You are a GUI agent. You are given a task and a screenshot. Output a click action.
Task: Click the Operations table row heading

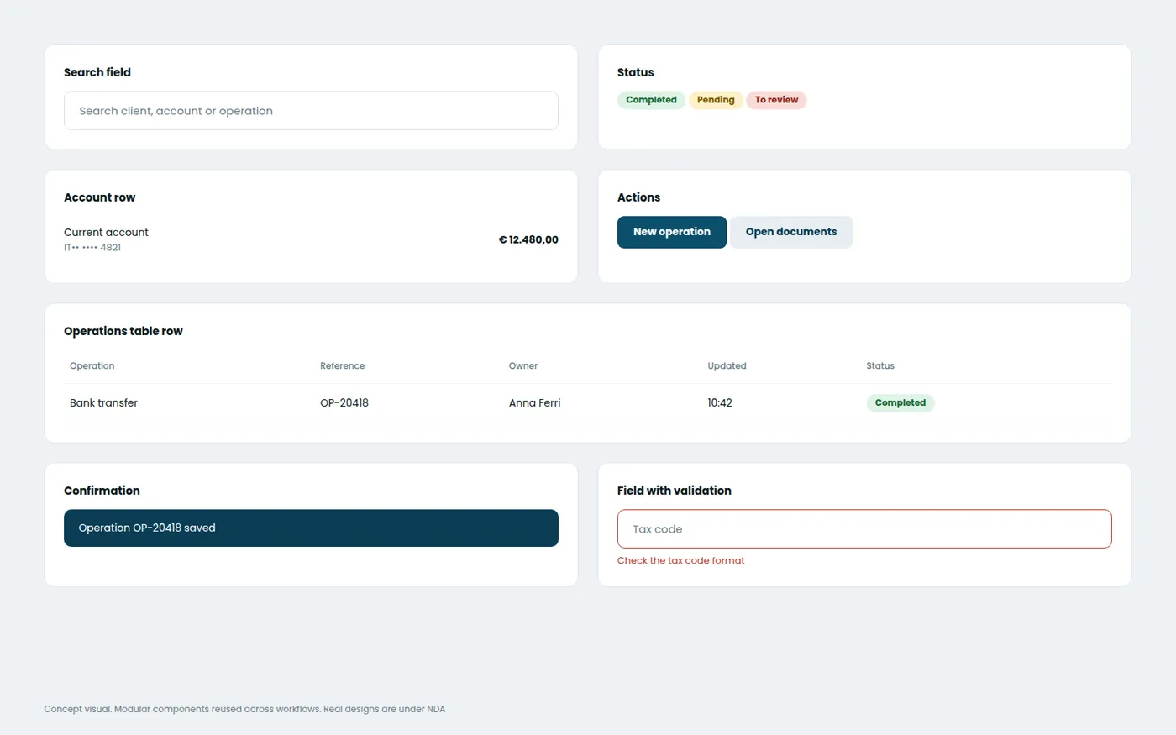coord(123,331)
